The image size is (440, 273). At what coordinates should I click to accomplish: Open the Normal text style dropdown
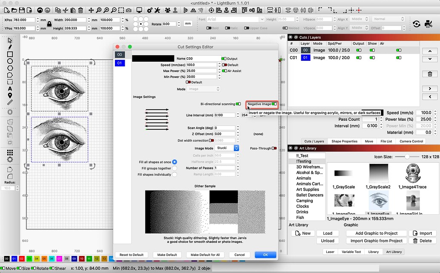[389, 19]
